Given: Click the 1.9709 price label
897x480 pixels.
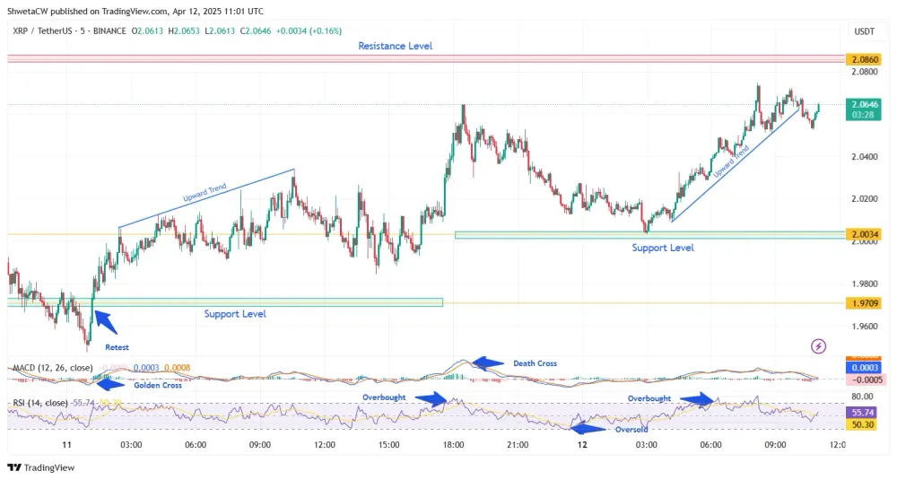Looking at the screenshot, I should pyautogui.click(x=865, y=303).
